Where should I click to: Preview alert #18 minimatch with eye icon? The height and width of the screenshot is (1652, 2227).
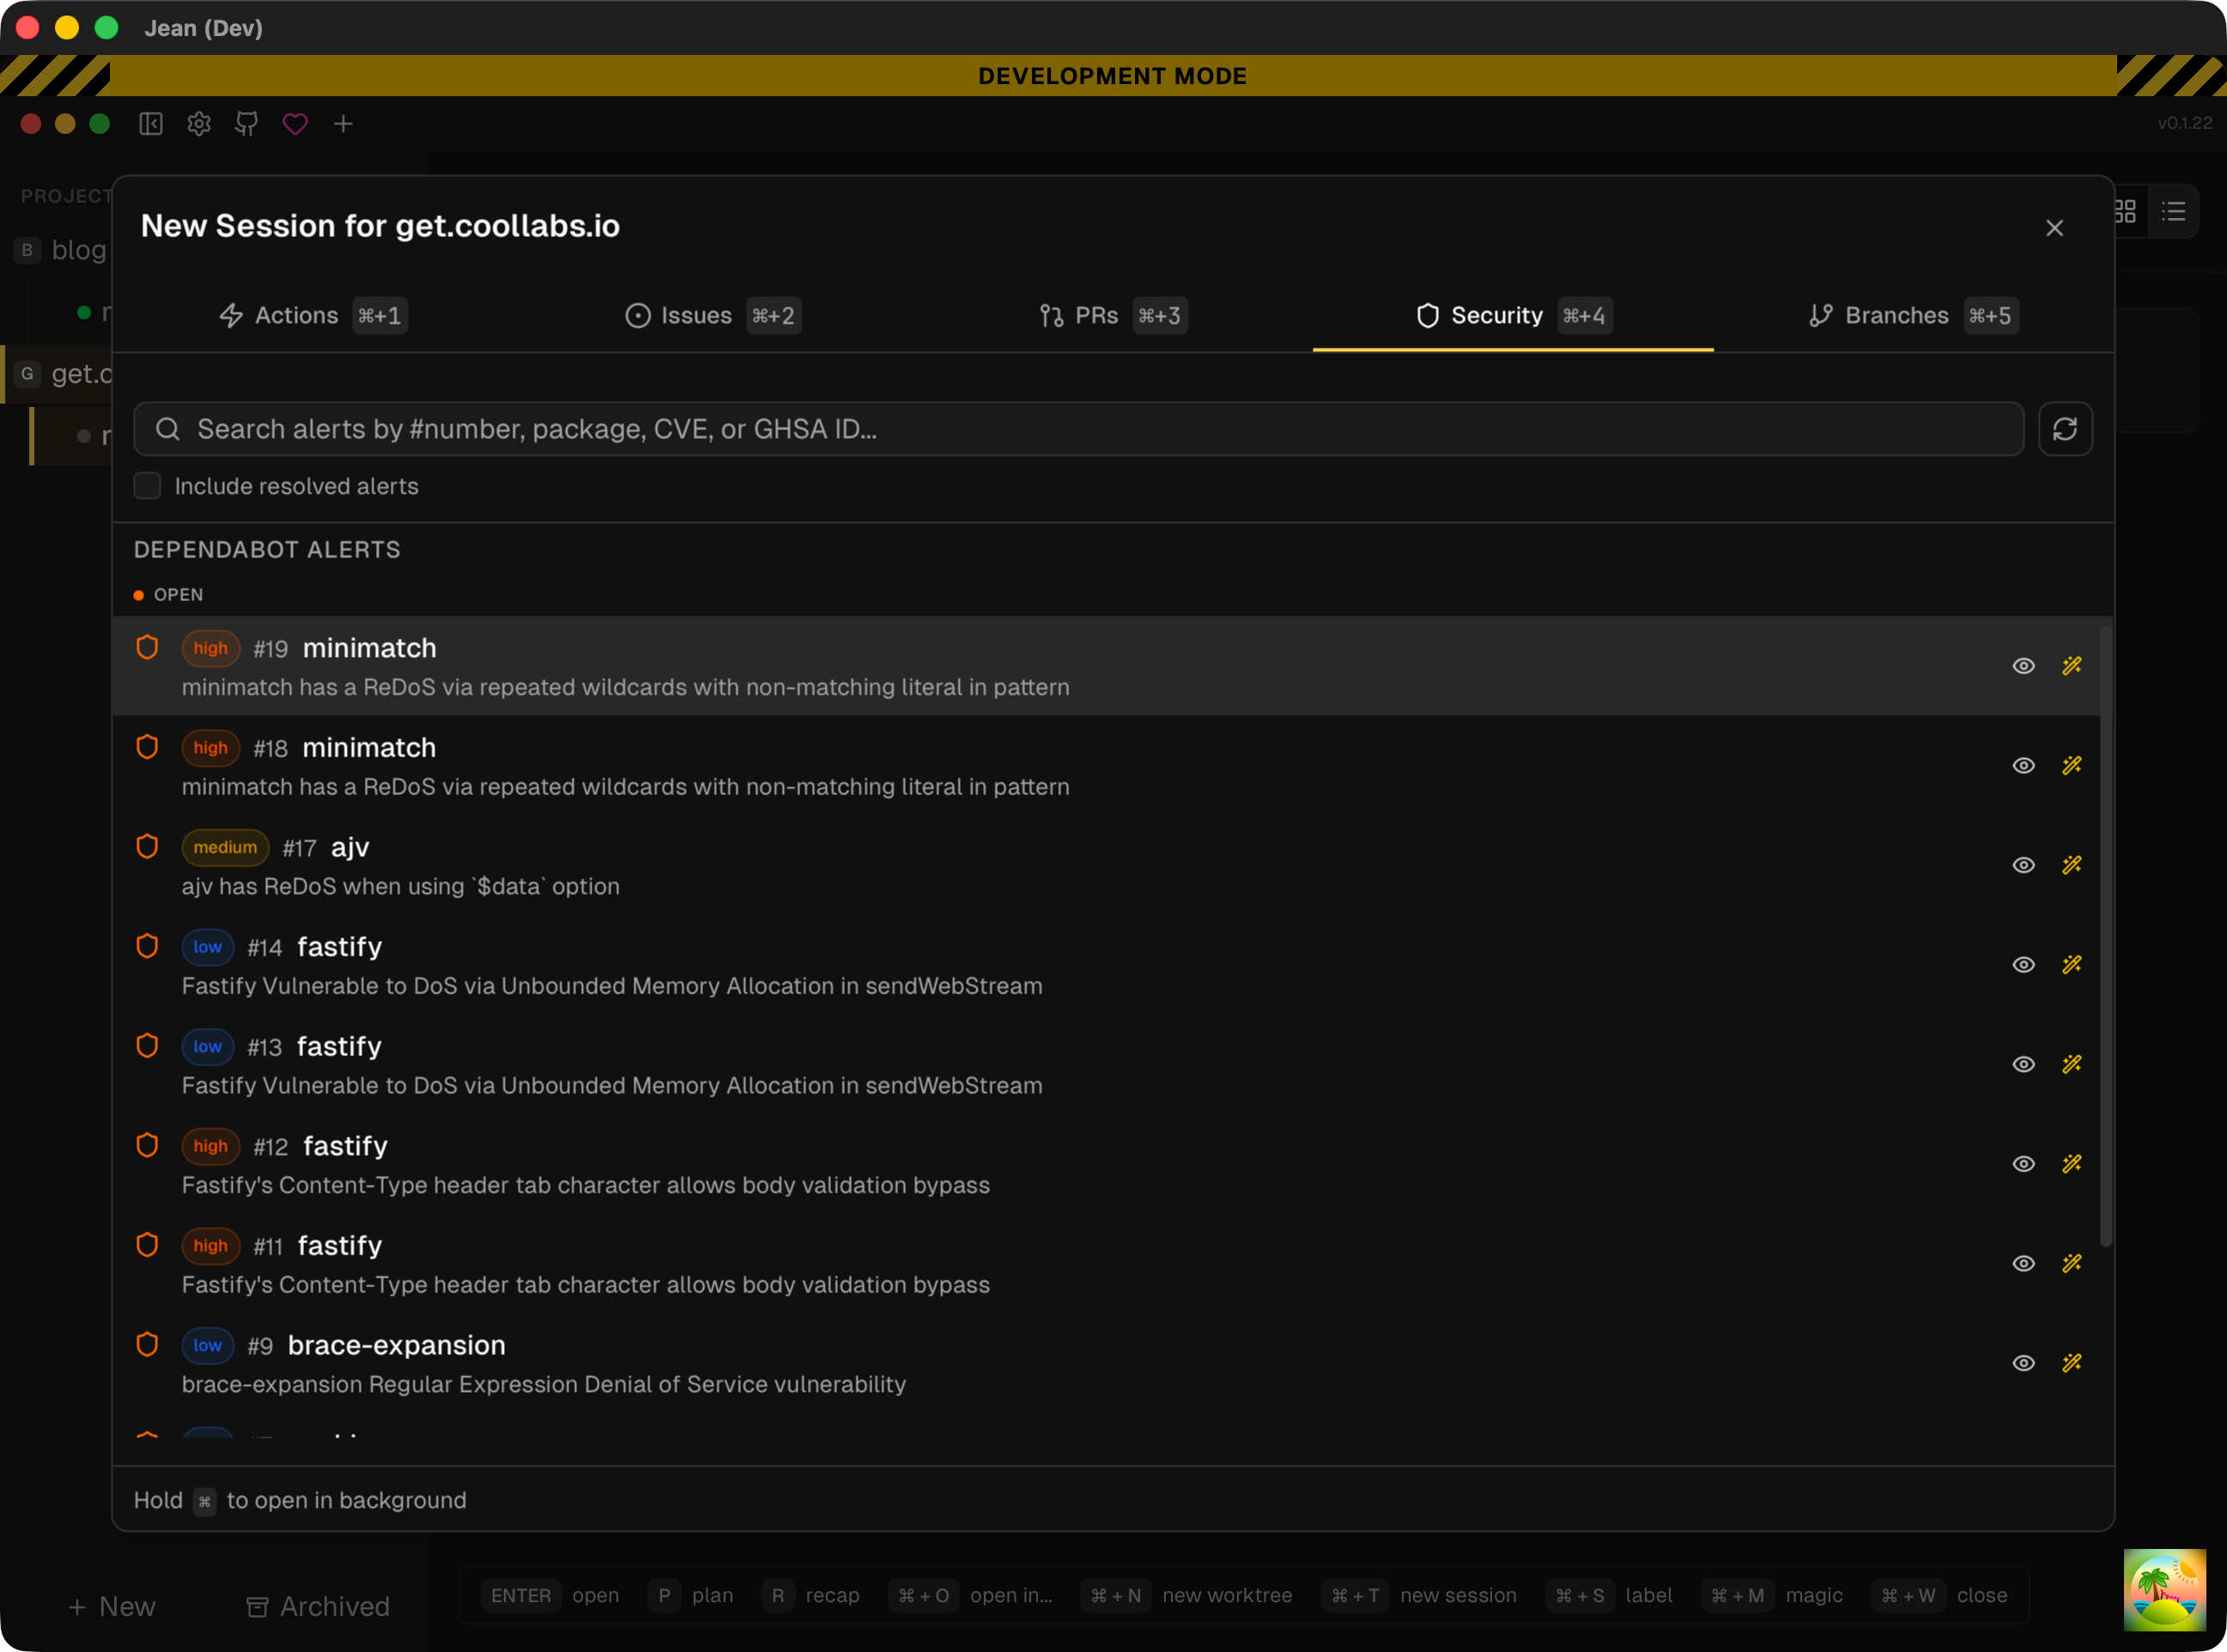pyautogui.click(x=2023, y=766)
